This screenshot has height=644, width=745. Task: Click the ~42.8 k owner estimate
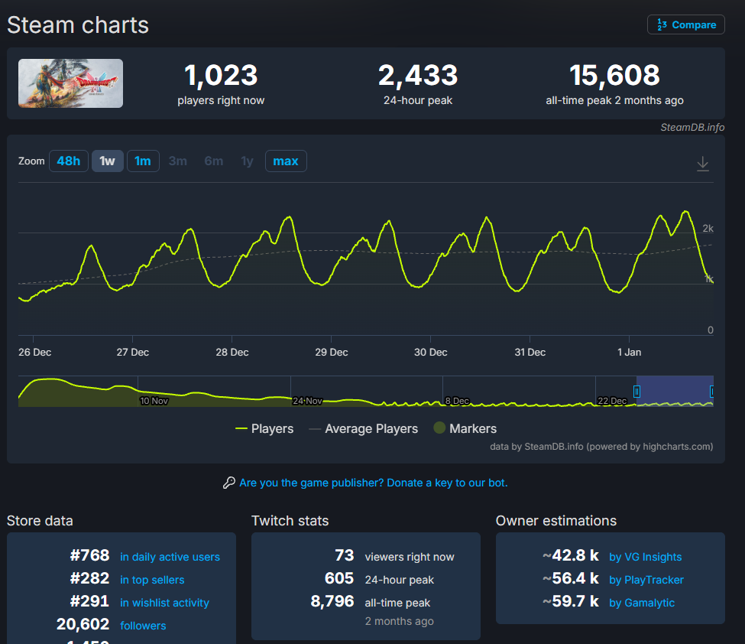tap(571, 555)
